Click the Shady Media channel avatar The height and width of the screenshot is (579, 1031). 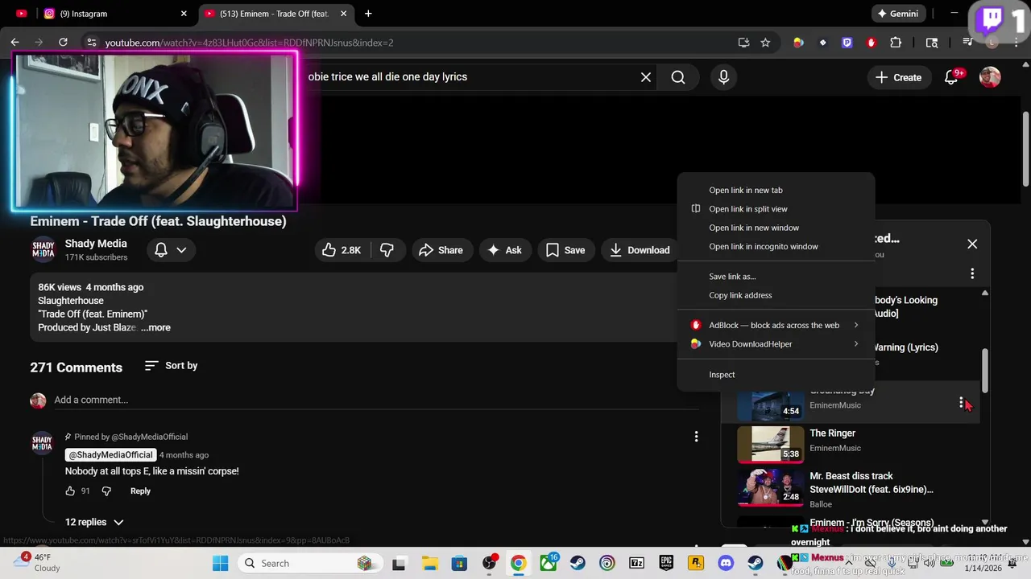coord(43,250)
